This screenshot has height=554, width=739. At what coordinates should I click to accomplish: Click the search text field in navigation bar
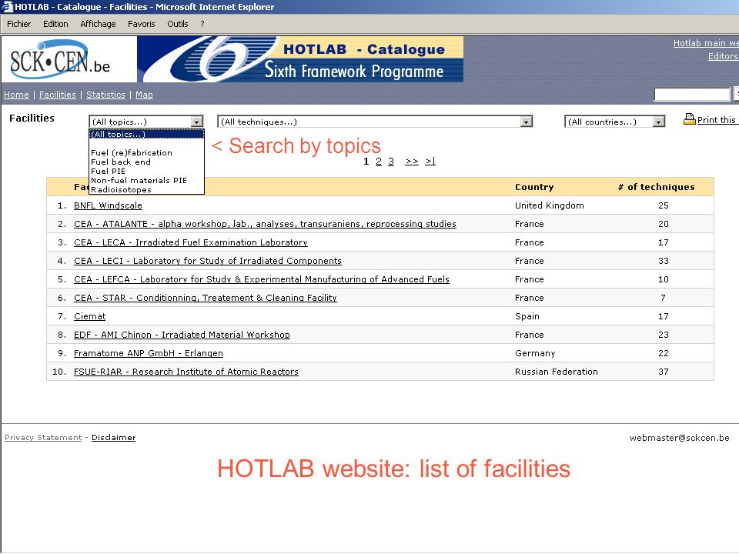(692, 94)
